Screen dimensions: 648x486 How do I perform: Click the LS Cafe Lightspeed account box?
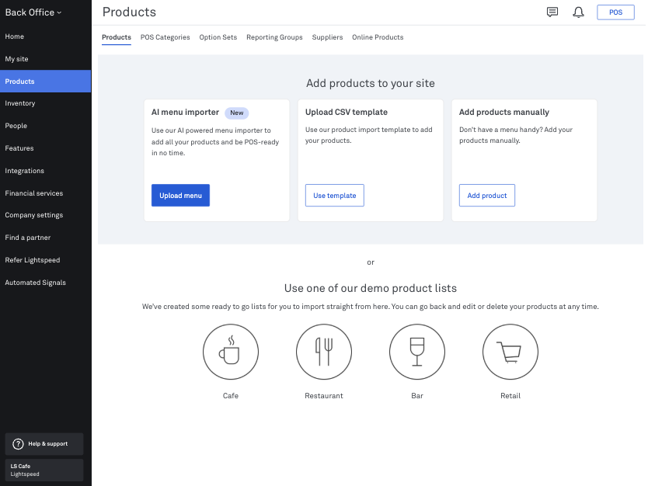pyautogui.click(x=44, y=470)
